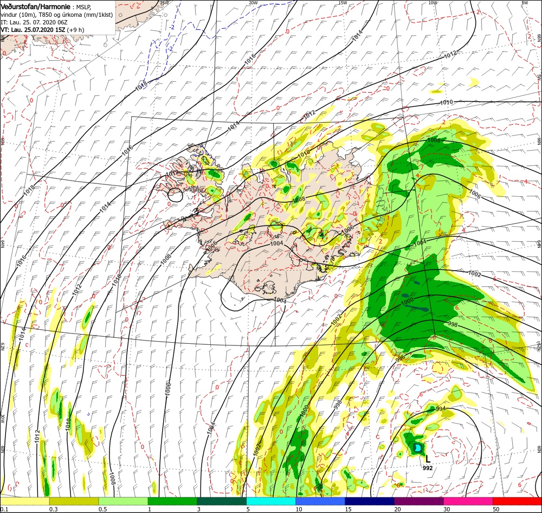Image resolution: width=542 pixels, height=513 pixels.
Task: Click the '994' isobar label
Action: point(441,409)
